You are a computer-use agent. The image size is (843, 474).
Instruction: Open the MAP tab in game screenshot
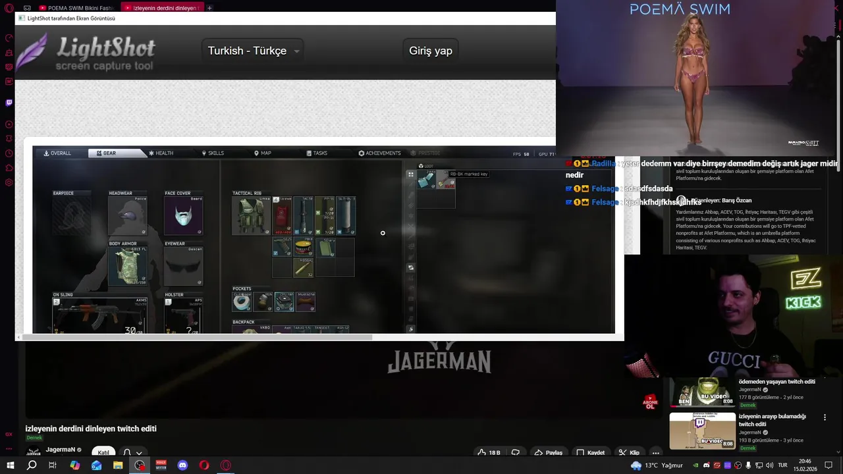pos(262,153)
